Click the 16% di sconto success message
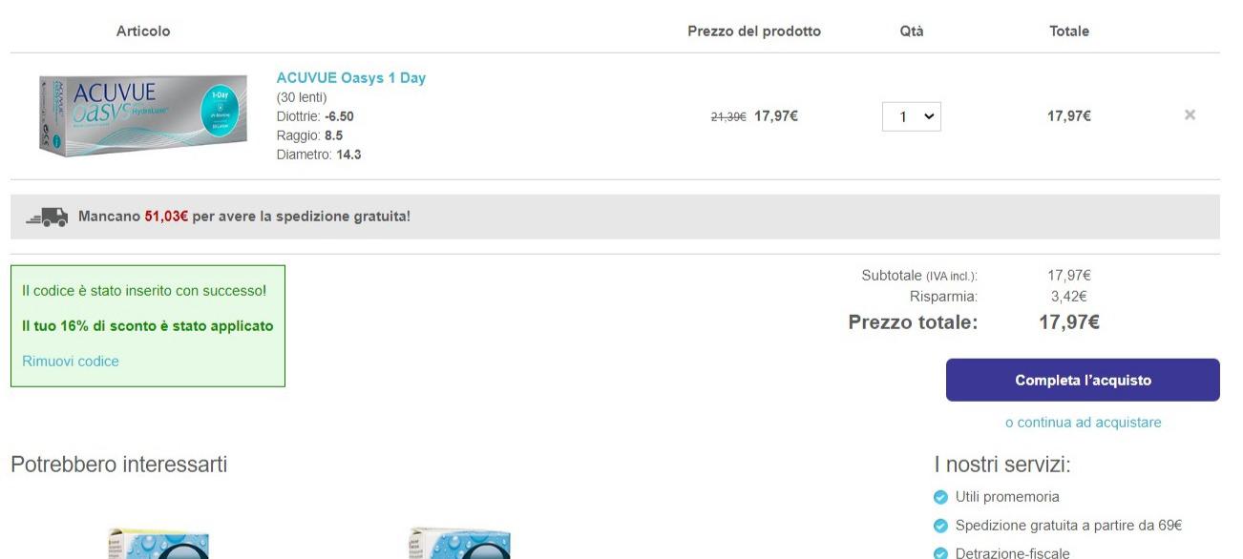The image size is (1243, 559). click(x=147, y=326)
